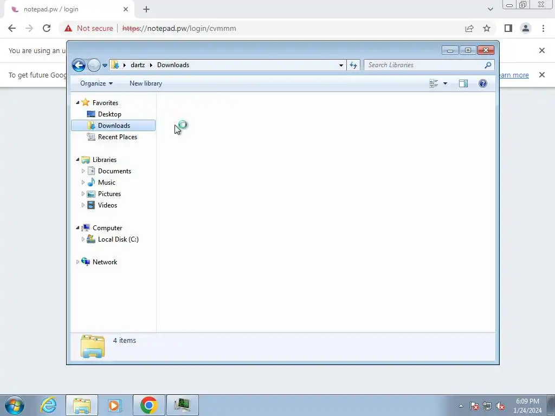Viewport: 555px width, 416px height.
Task: Expand the Documents library node
Action: tap(83, 171)
